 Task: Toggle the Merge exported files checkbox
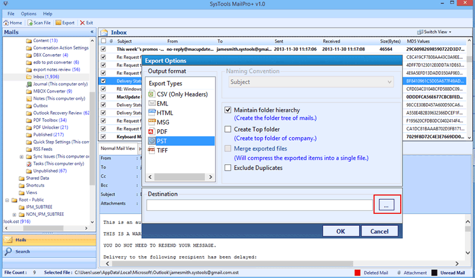pyautogui.click(x=228, y=149)
